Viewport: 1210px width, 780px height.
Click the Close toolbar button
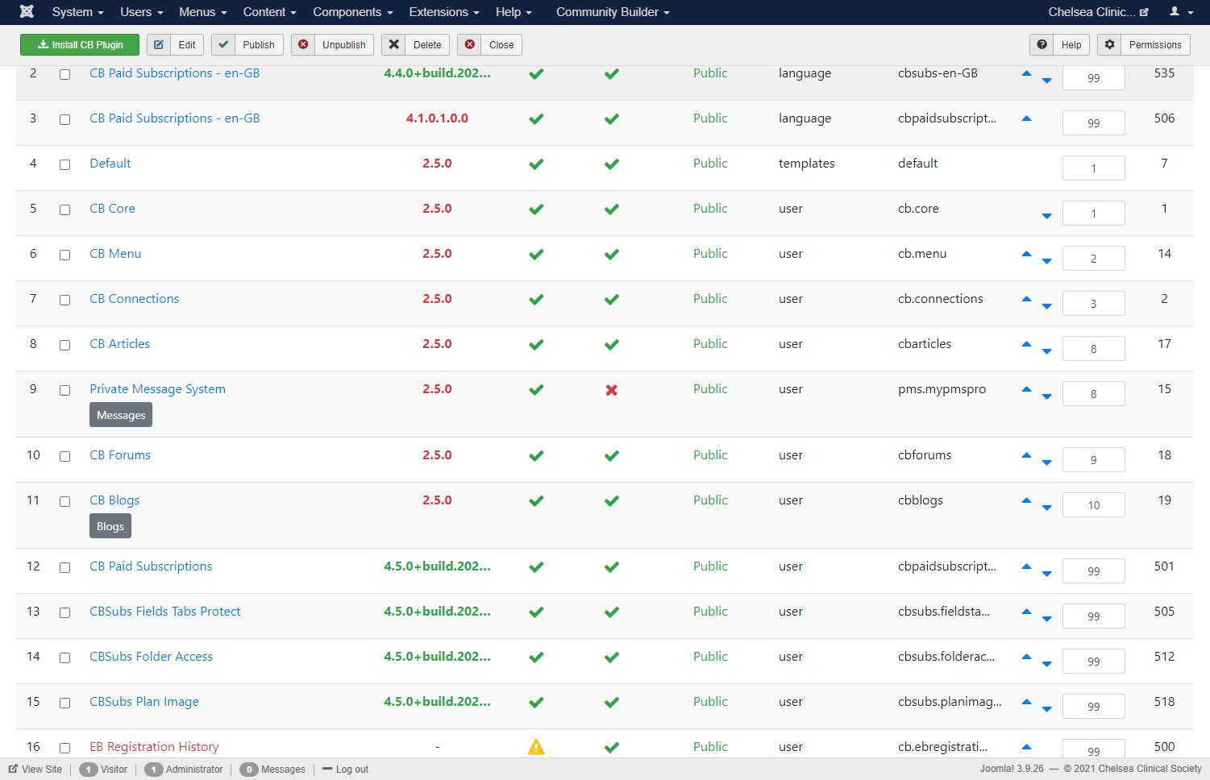[490, 45]
